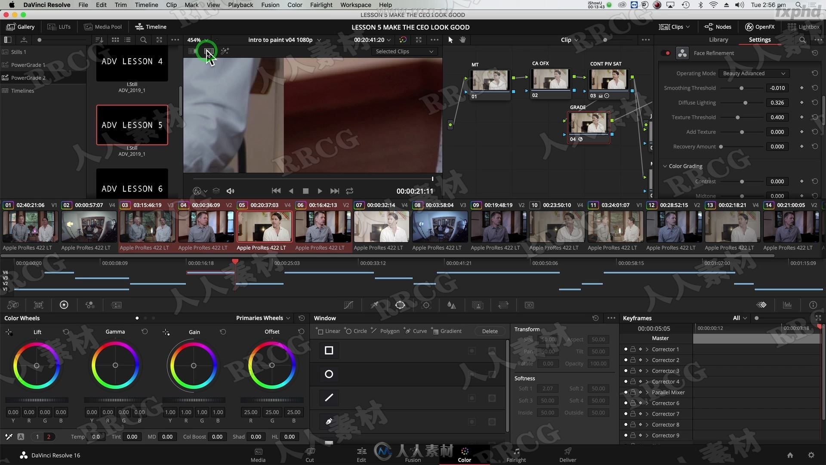Open the Nodes panel
826x465 pixels.
[718, 27]
